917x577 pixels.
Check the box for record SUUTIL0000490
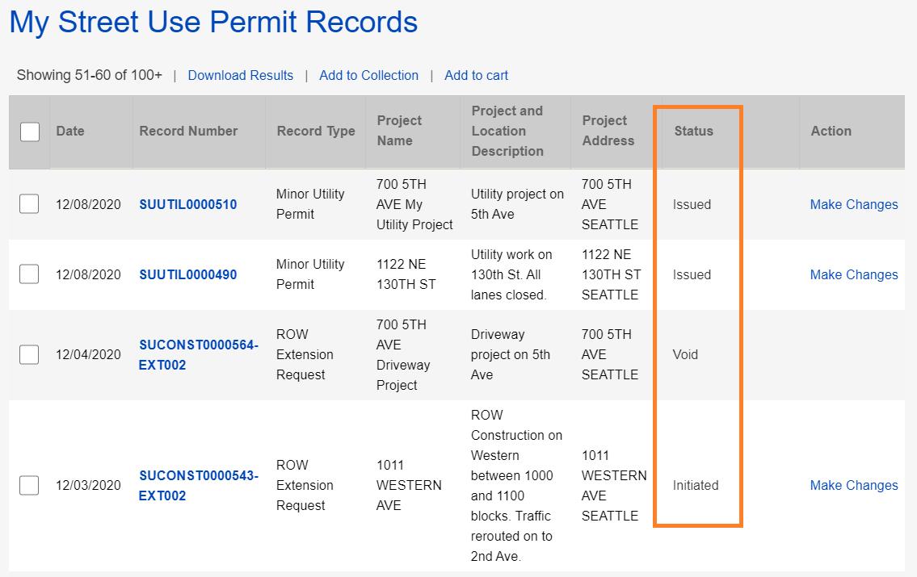click(x=29, y=274)
